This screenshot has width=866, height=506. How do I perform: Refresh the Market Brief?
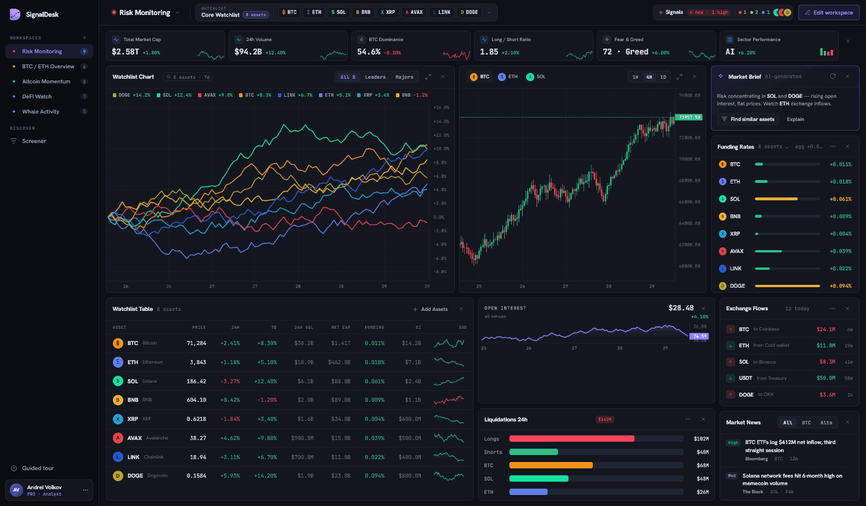(832, 76)
